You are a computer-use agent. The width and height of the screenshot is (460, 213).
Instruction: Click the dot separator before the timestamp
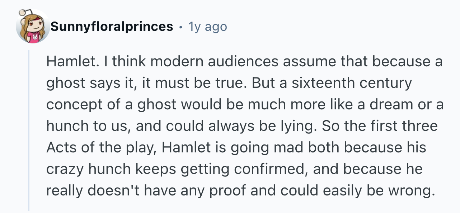181,27
